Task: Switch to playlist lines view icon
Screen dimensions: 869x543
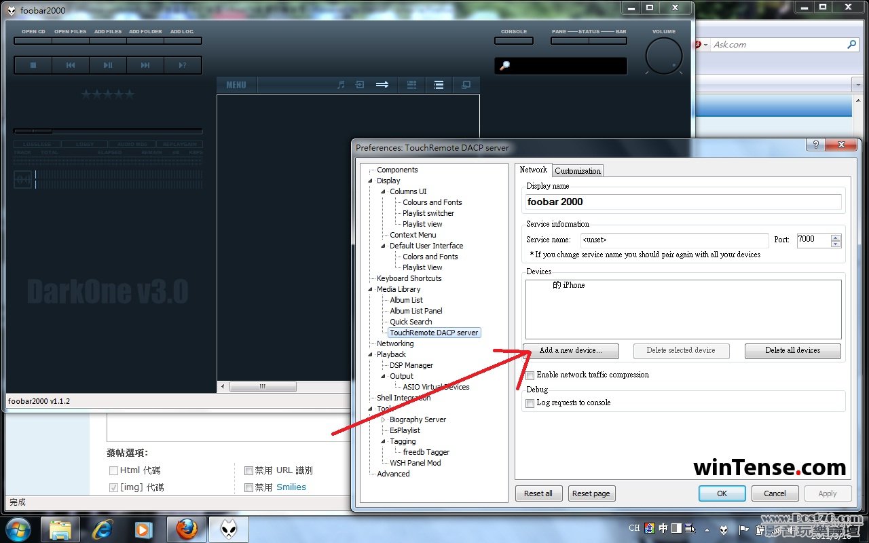Action: (439, 85)
